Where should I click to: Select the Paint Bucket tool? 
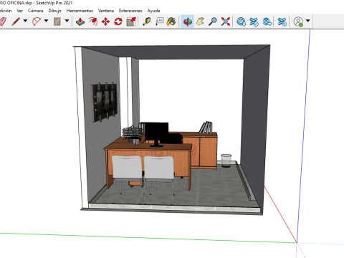(171, 21)
